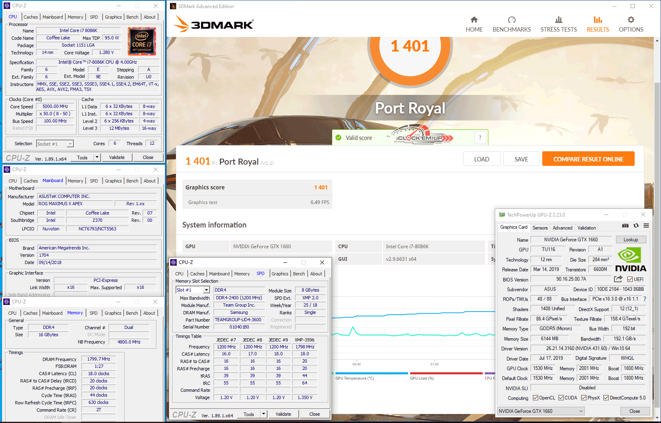This screenshot has height=423, width=661.
Task: Click the GPU-Z screenshot camera icon
Action: click(625, 225)
